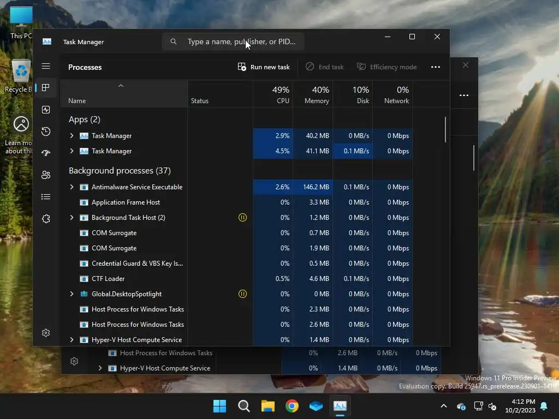Click the sort arrow above Name column
559x419 pixels.
pyautogui.click(x=121, y=86)
